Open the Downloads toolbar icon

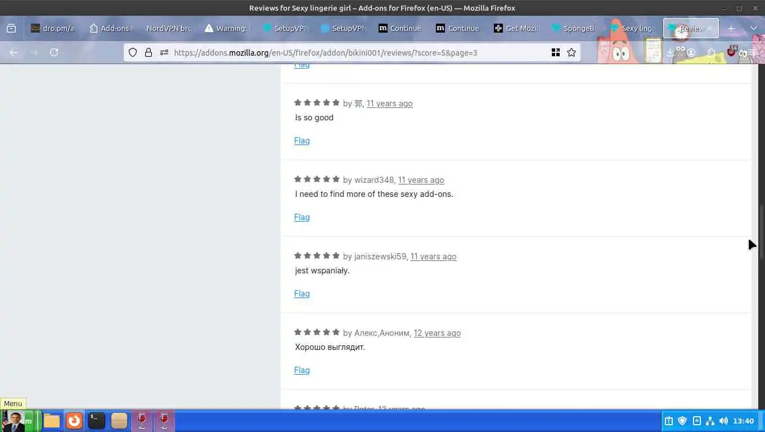click(x=670, y=52)
